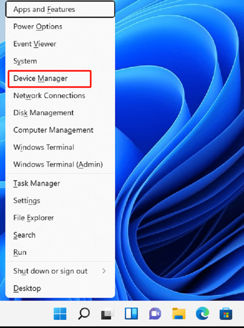The height and width of the screenshot is (328, 244).
Task: Open Microsoft Store from the taskbar
Action: [x=226, y=314]
